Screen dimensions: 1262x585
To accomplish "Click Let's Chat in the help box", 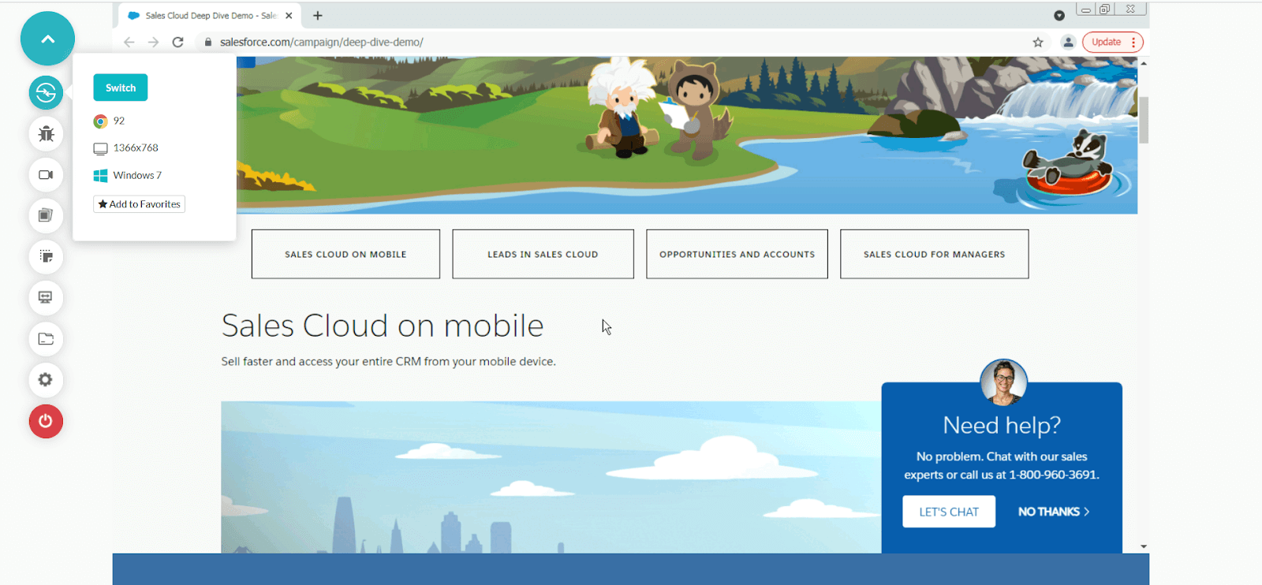I will point(948,512).
